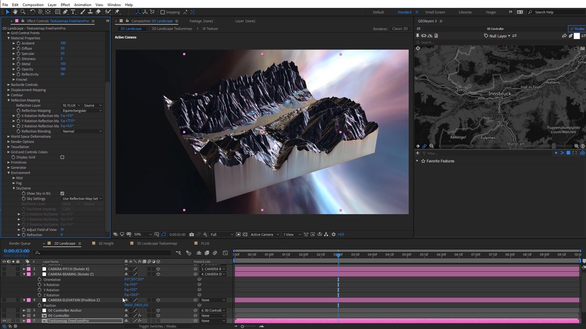Click Toggle Switches / Modes button
The height and width of the screenshot is (329, 586).
click(x=157, y=326)
